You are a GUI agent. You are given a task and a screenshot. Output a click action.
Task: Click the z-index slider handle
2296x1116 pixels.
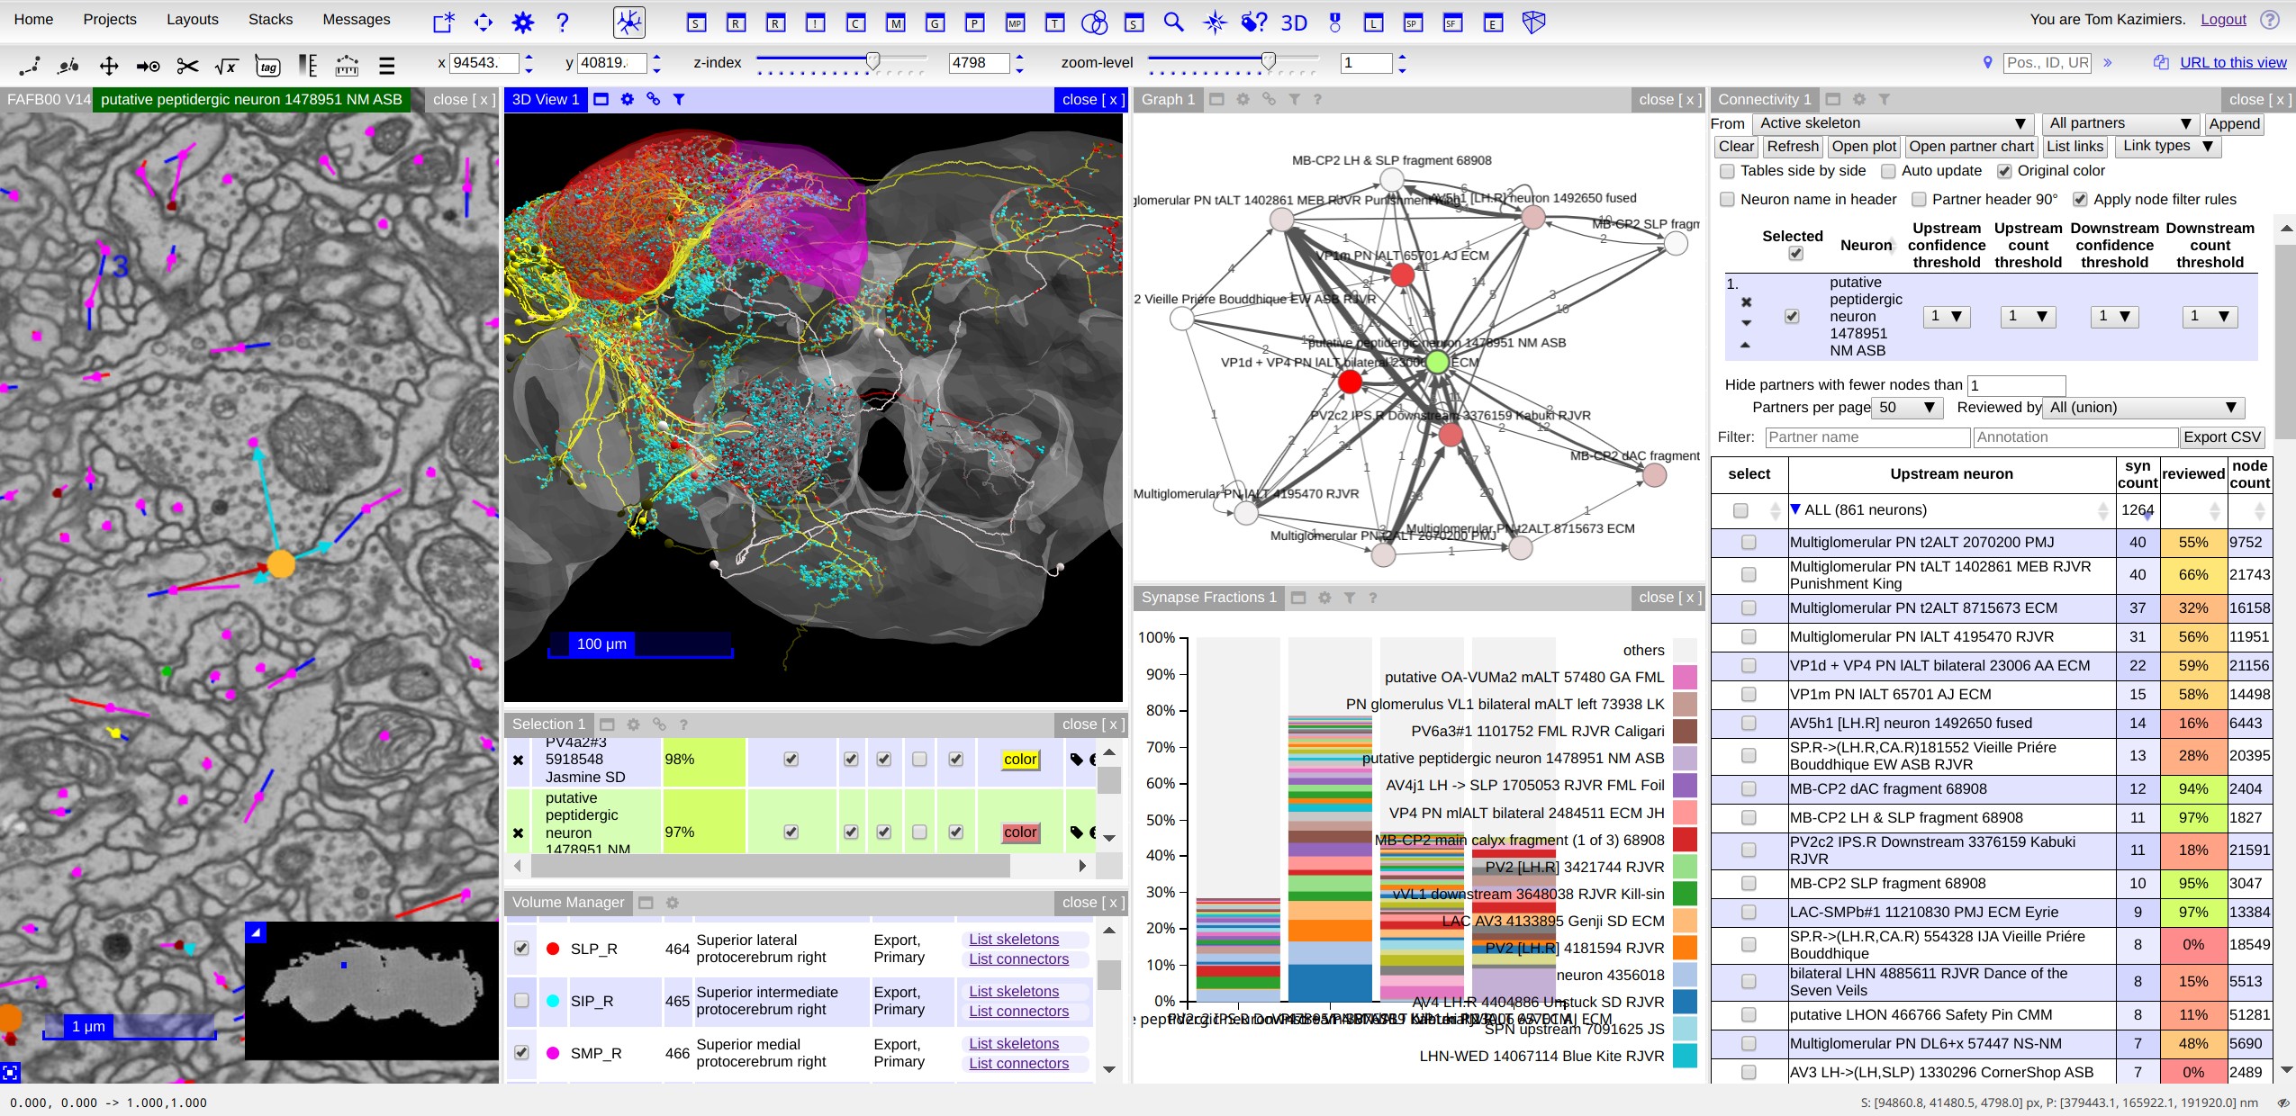click(872, 60)
